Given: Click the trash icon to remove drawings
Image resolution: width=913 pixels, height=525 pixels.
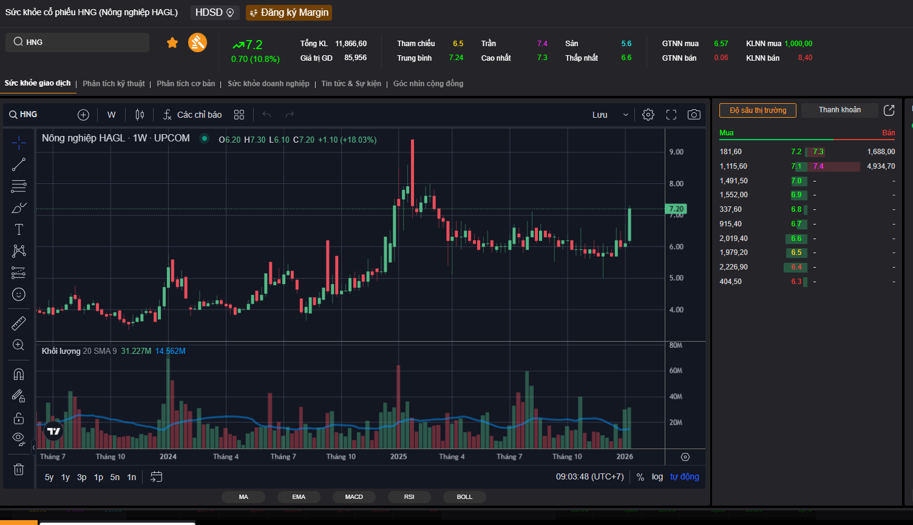Looking at the screenshot, I should click(19, 469).
